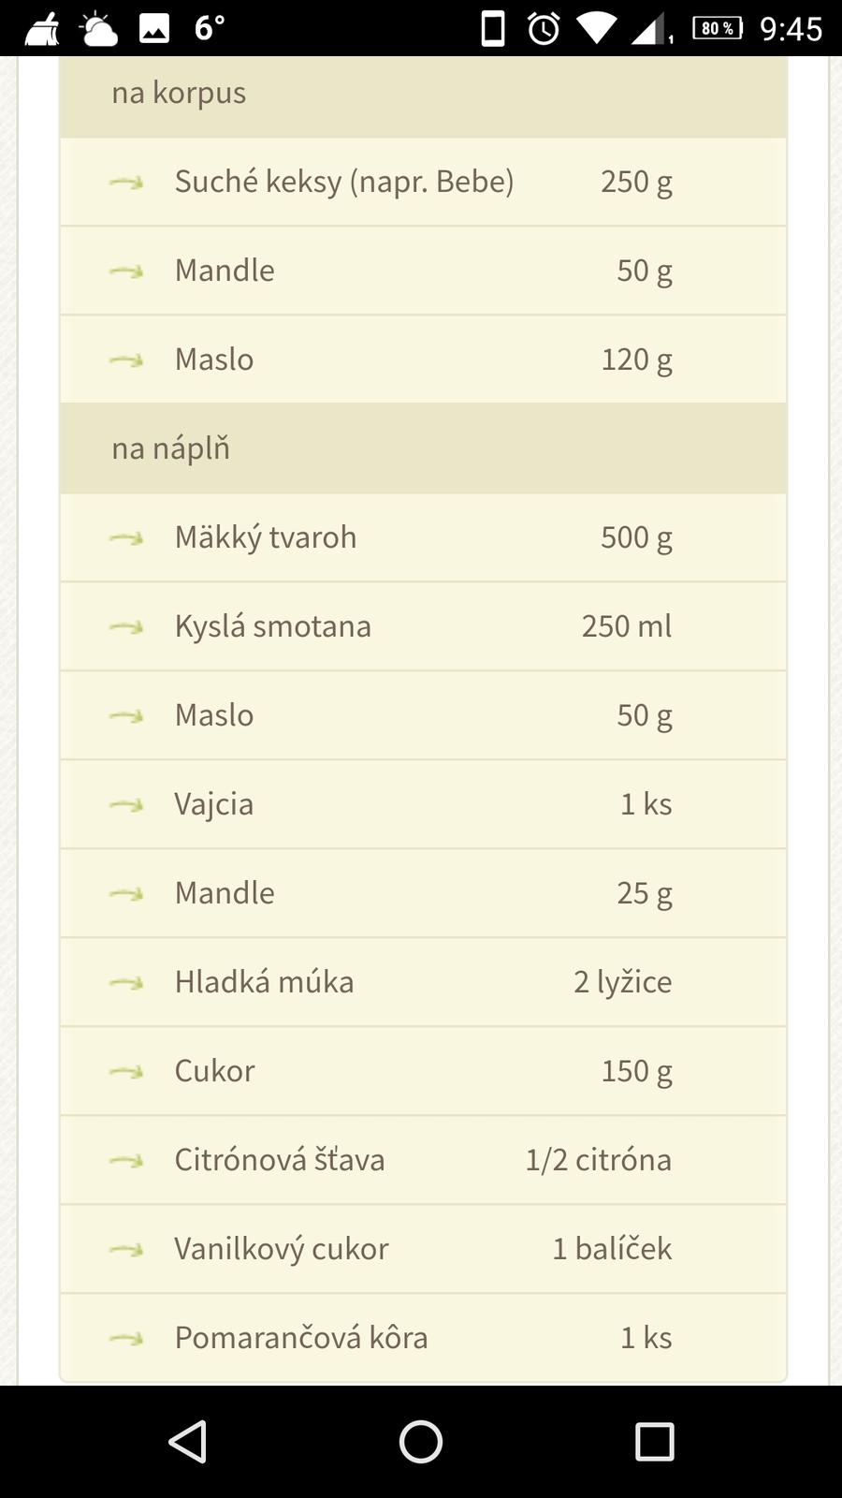Tap the weather icon in status bar
The width and height of the screenshot is (842, 1498).
point(98,29)
